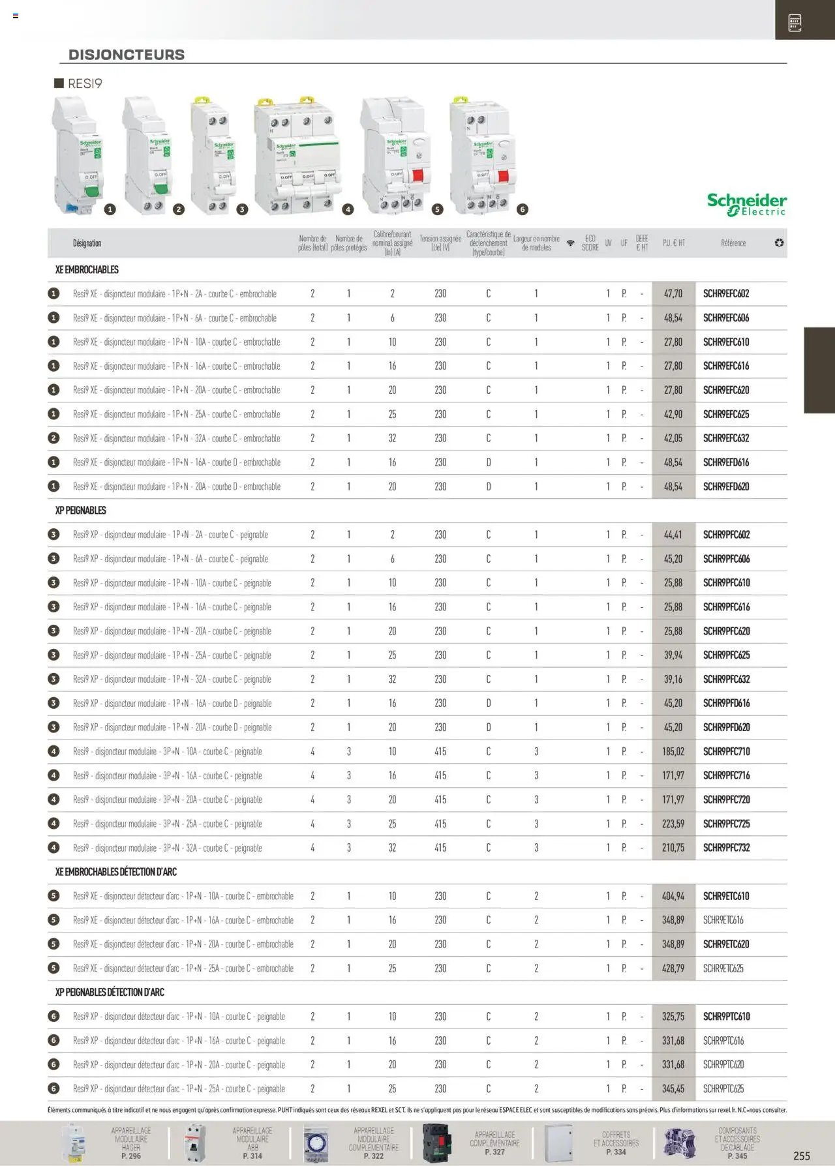Open Appareillage Modulaire ABB page 314 link
Image resolution: width=835 pixels, height=1166 pixels.
click(x=252, y=1143)
